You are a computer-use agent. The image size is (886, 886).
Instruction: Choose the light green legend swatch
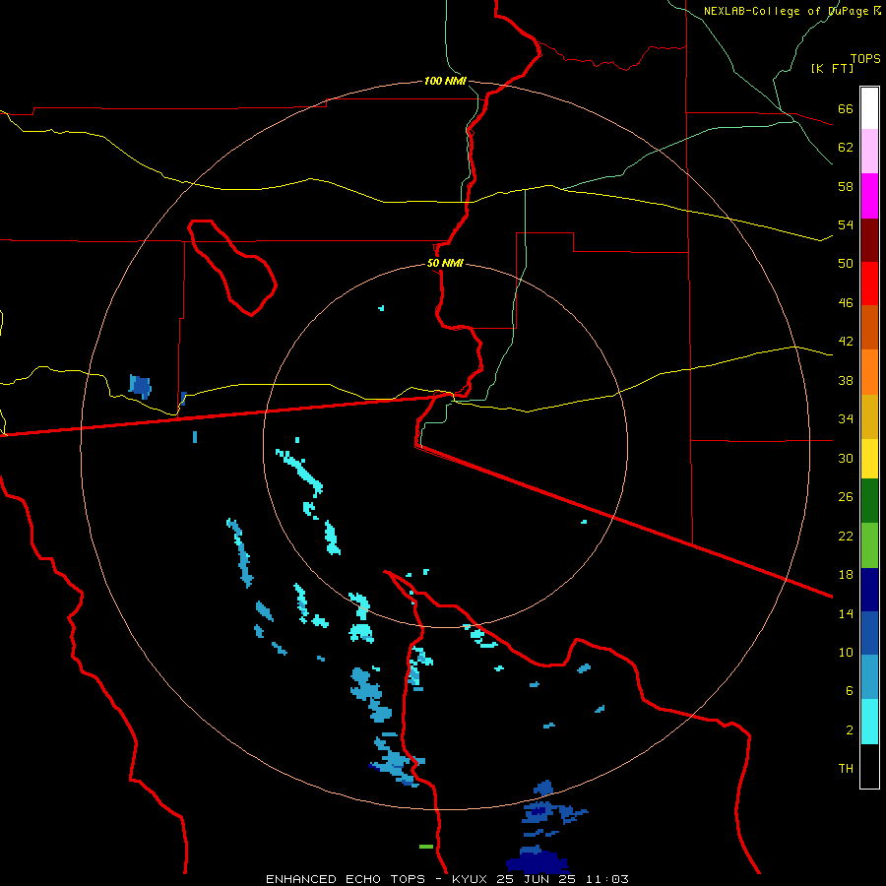point(869,545)
